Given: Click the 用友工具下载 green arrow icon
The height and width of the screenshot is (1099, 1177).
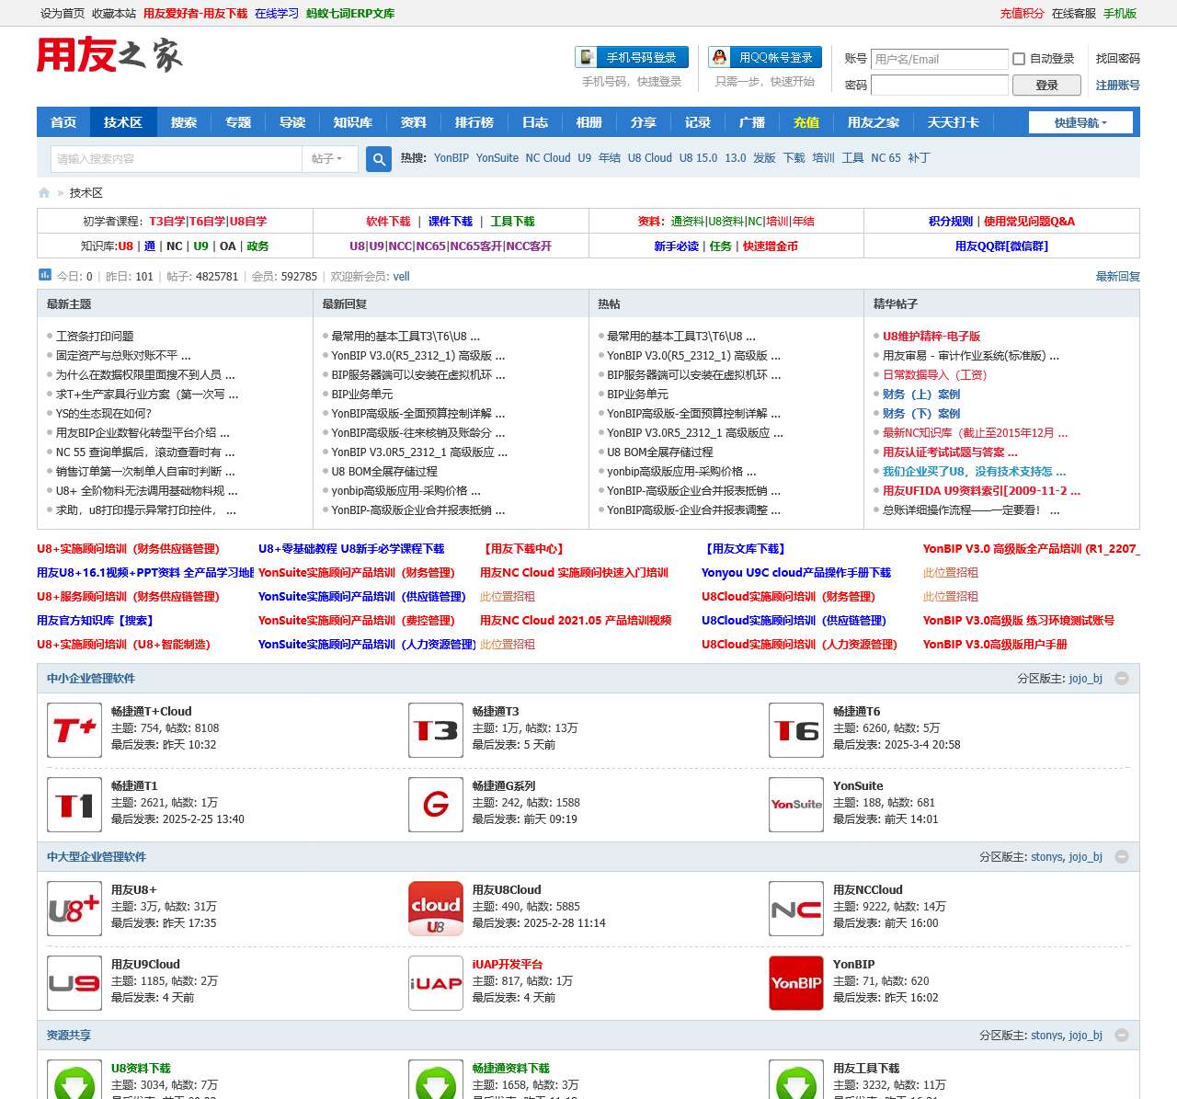Looking at the screenshot, I should 796,1081.
